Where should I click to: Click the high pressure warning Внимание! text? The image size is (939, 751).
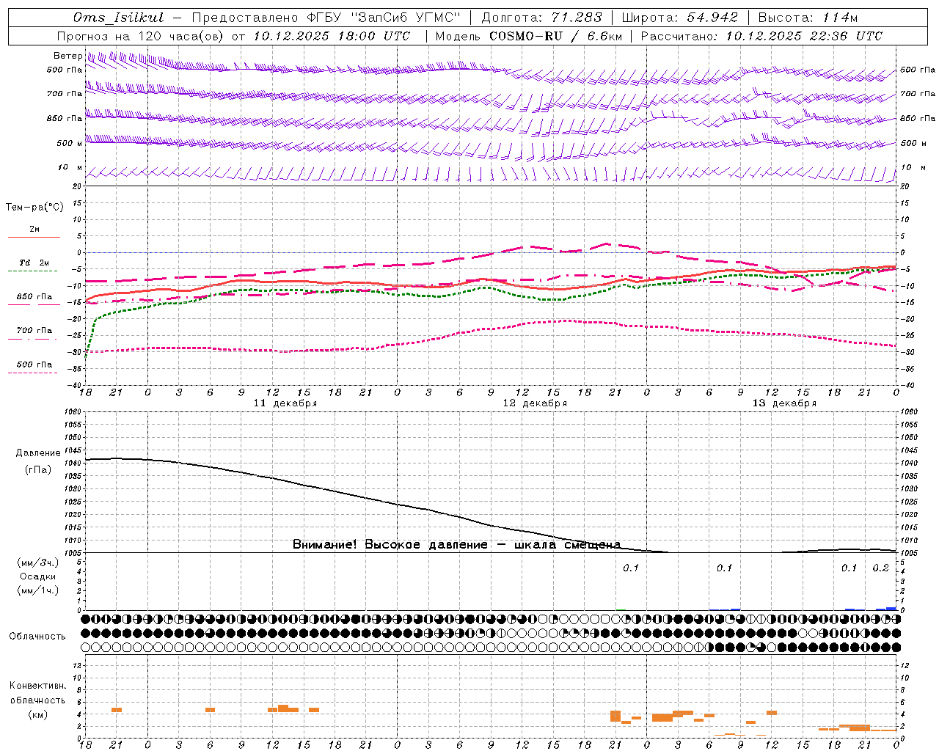point(457,544)
